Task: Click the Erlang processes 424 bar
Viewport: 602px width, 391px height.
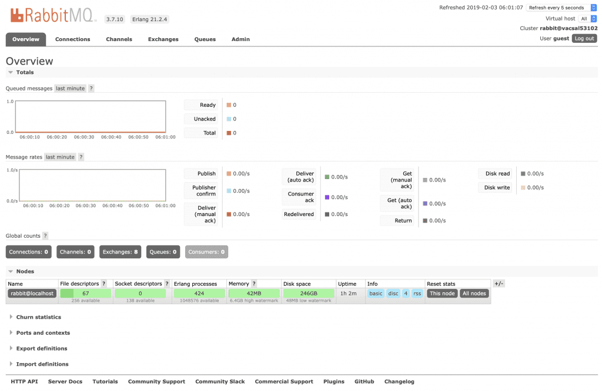Action: coord(199,294)
